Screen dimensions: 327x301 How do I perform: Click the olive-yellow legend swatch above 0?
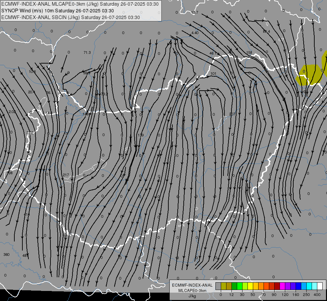[223, 286]
